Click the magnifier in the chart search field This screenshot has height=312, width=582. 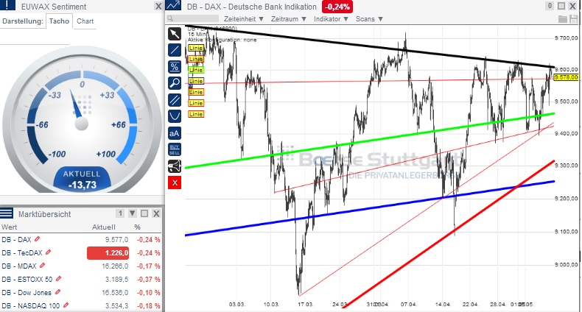170,18
